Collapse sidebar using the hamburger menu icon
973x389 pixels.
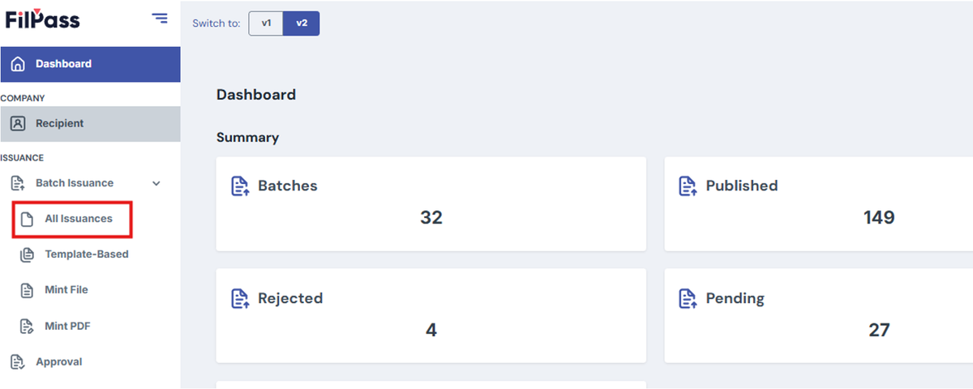pos(160,18)
